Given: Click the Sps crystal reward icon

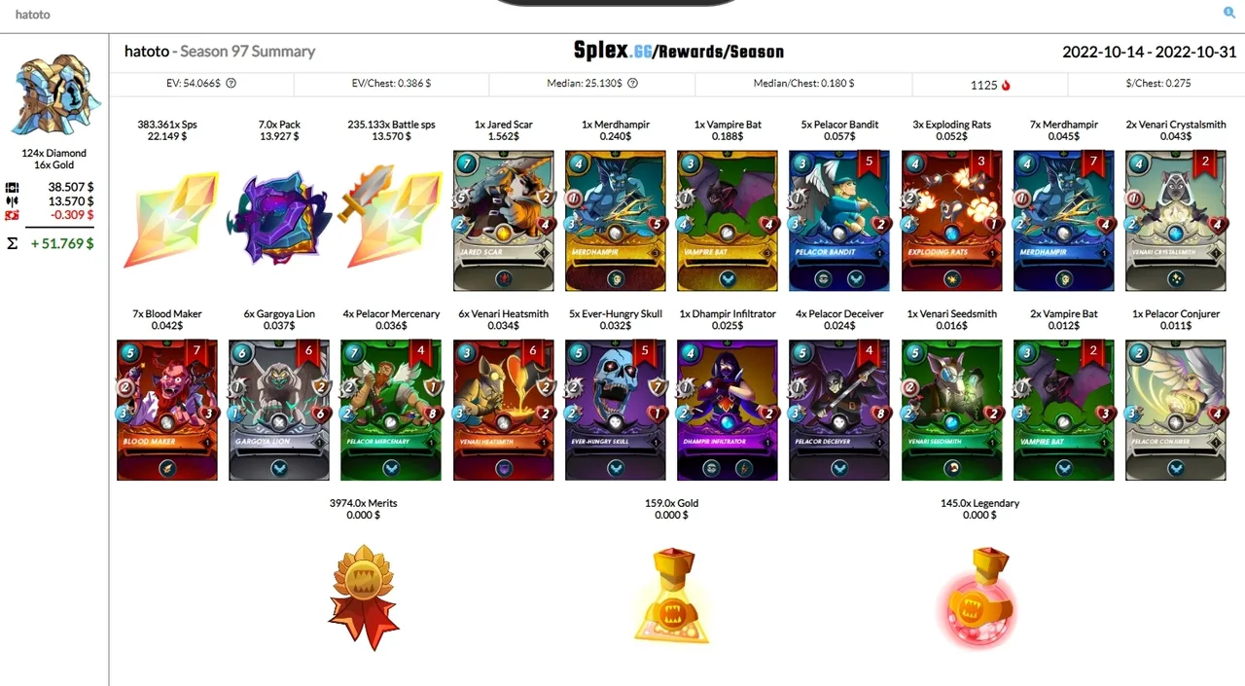Looking at the screenshot, I should pos(168,221).
